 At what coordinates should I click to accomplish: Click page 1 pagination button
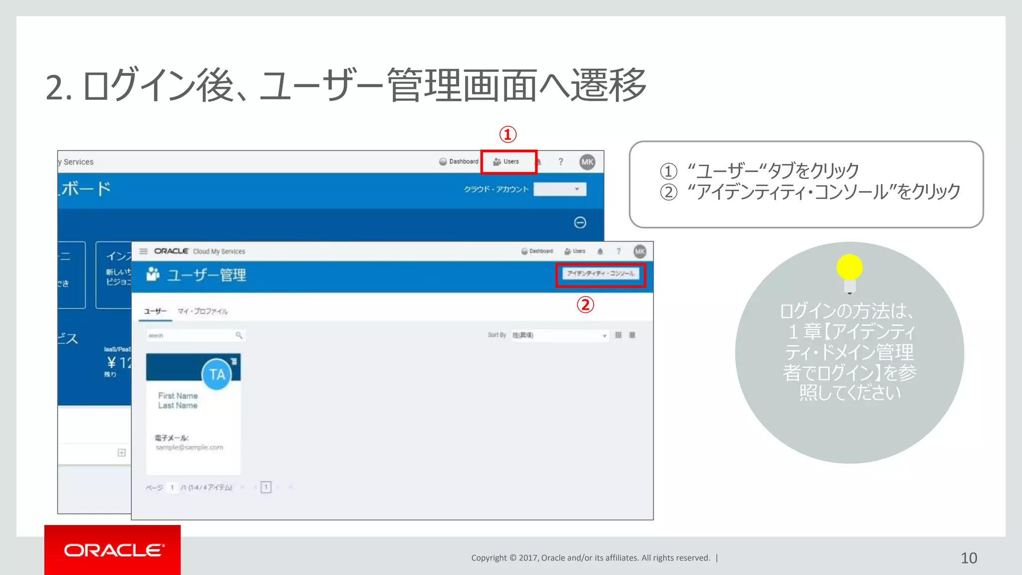point(266,487)
